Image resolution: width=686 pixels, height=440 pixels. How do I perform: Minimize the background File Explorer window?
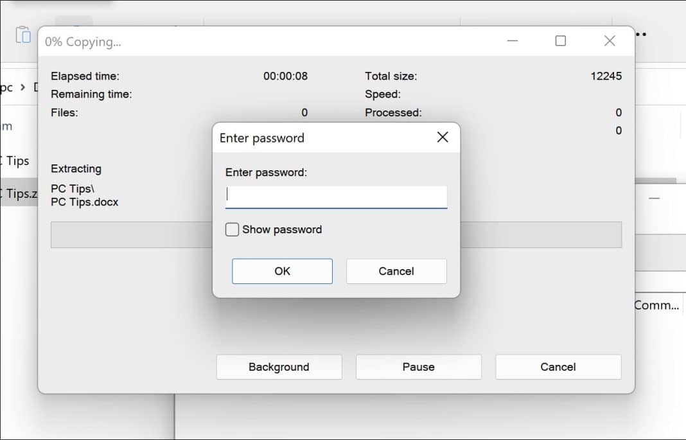pyautogui.click(x=654, y=199)
